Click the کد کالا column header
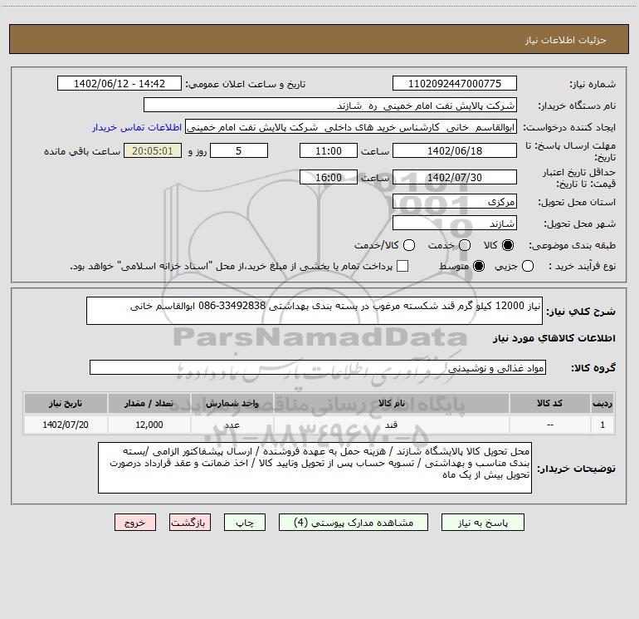The height and width of the screenshot is (619, 639). click(x=549, y=404)
